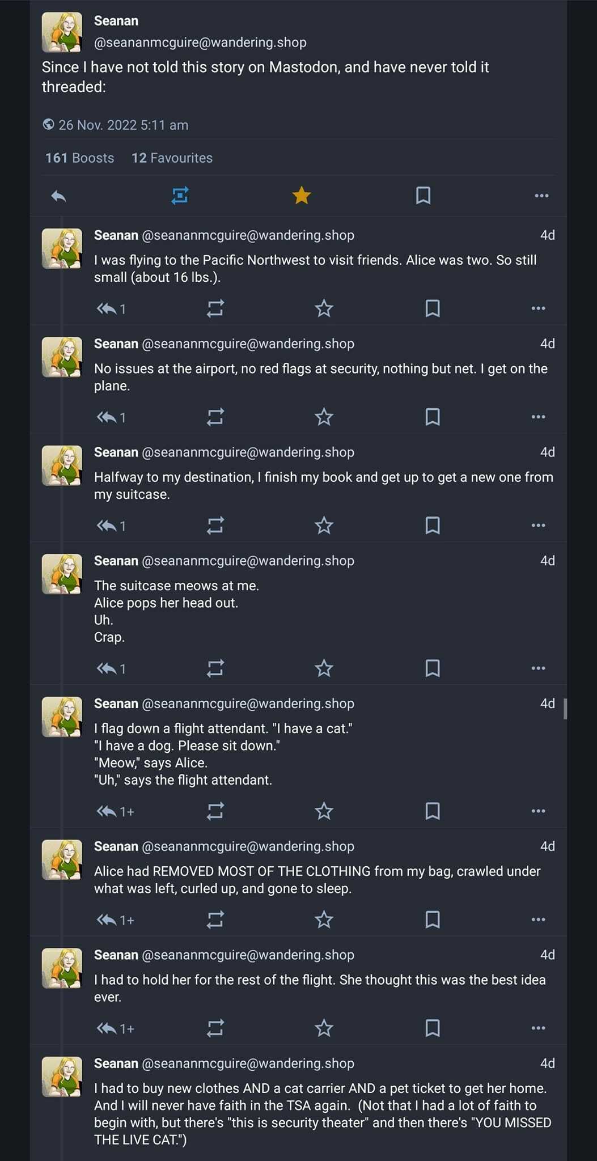The height and width of the screenshot is (1161, 597).
Task: Click Seanan's avatar on the top post
Action: 62,32
